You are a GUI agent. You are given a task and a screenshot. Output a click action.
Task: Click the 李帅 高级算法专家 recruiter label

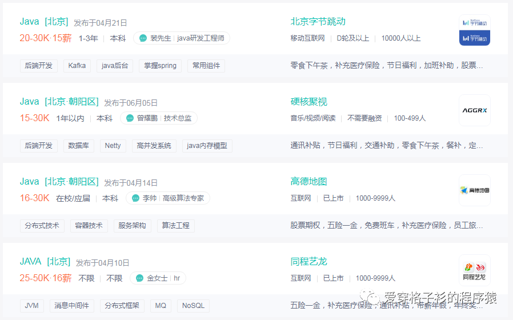tap(168, 198)
